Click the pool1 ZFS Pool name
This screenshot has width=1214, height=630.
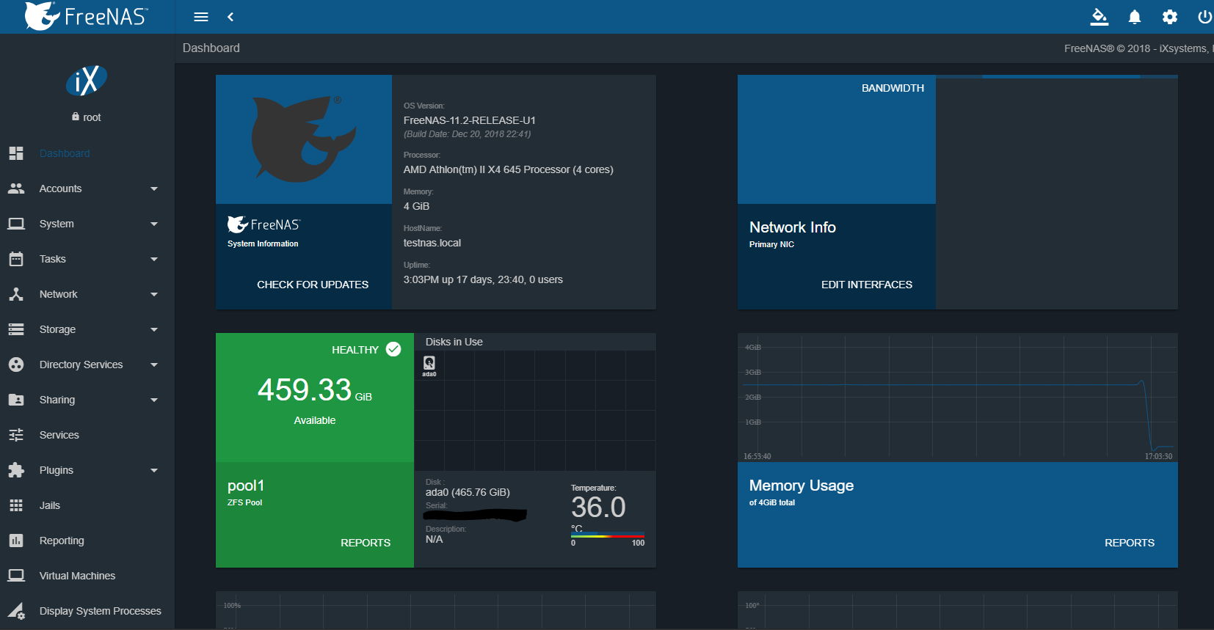pyautogui.click(x=246, y=486)
